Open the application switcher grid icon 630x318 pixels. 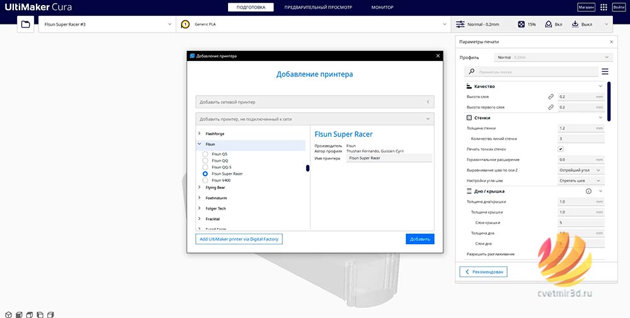(x=604, y=7)
